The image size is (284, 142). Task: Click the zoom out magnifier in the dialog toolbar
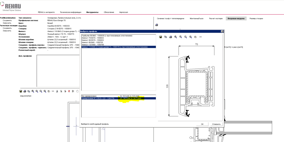pos(185,37)
